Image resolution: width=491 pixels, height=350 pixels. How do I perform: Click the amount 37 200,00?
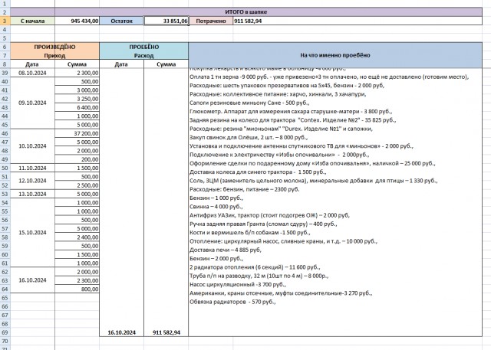[x=77, y=133]
